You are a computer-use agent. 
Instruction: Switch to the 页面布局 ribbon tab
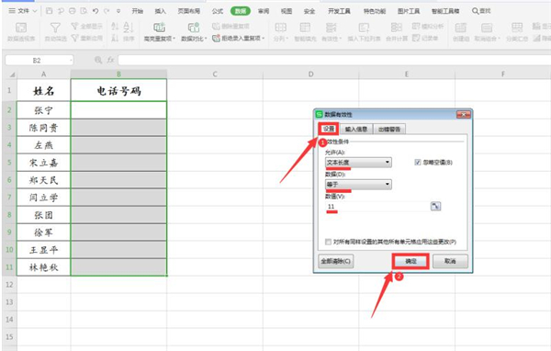188,11
